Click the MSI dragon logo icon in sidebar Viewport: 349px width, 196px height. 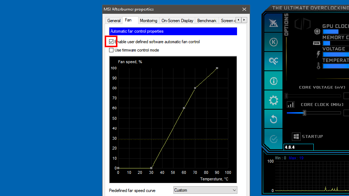tap(273, 23)
